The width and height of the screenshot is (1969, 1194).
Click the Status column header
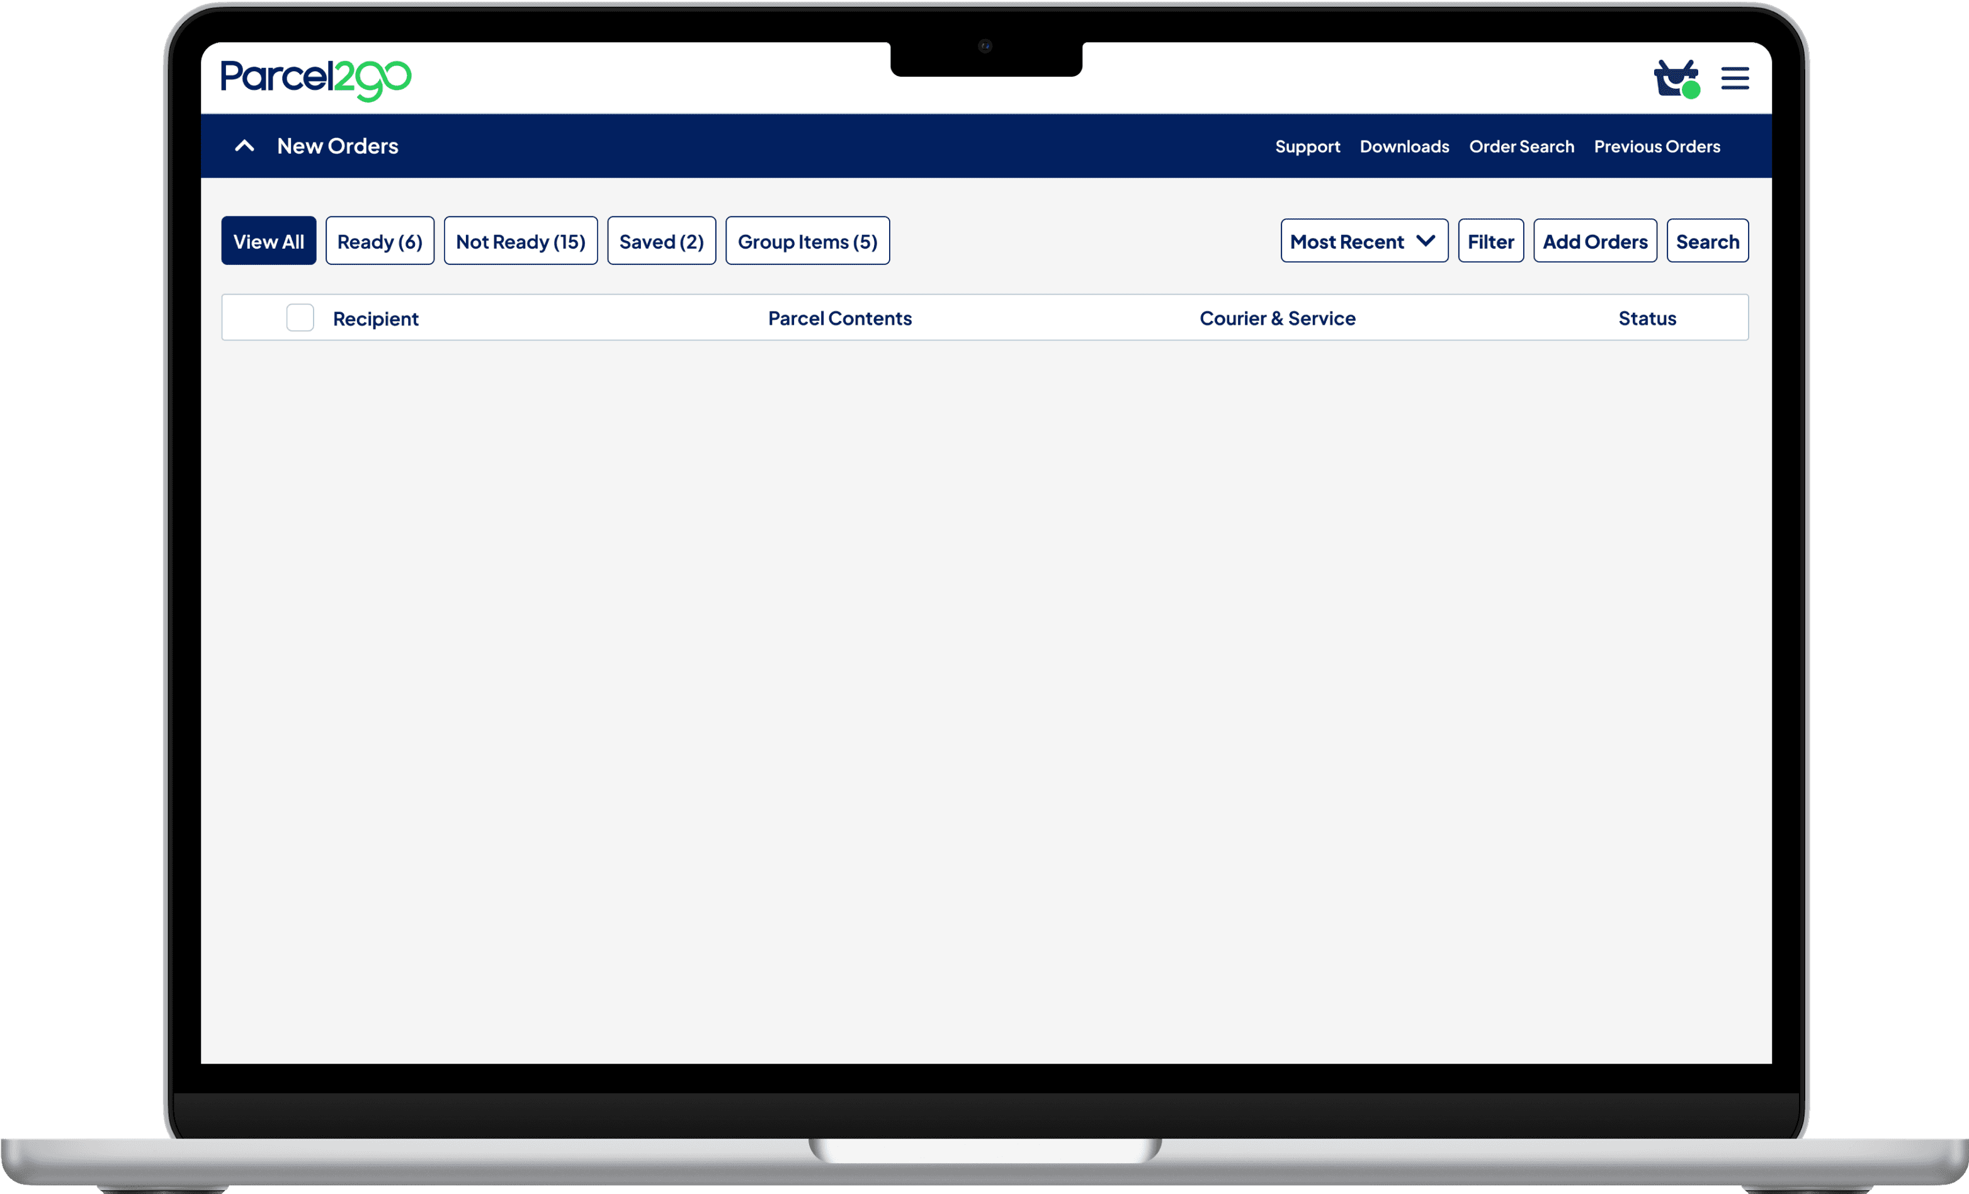1647,318
